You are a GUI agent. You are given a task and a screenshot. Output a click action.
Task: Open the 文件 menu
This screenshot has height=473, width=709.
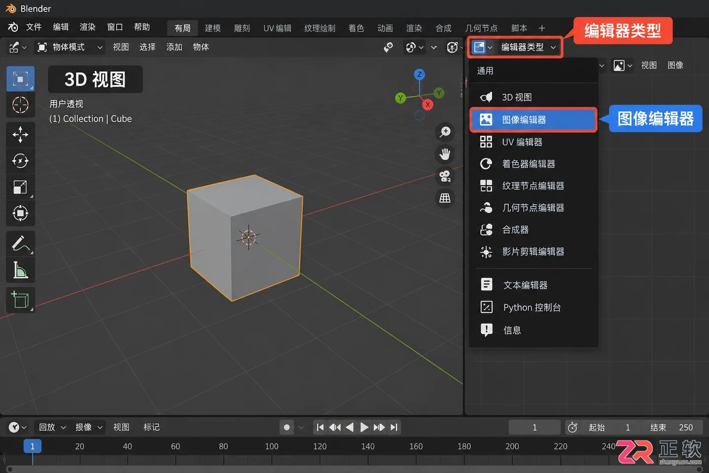(x=34, y=27)
